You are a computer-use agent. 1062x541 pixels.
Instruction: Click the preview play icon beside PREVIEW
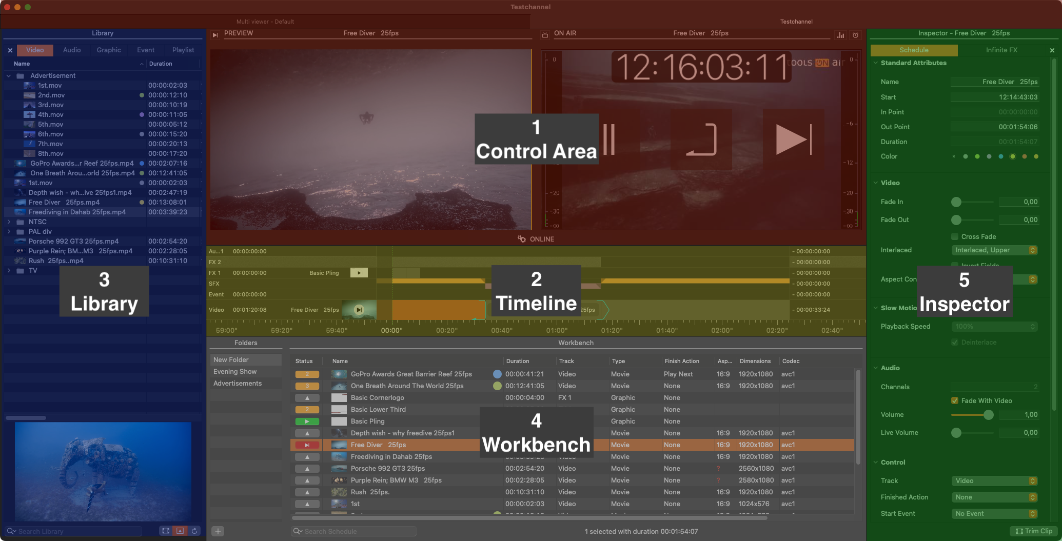pos(215,35)
